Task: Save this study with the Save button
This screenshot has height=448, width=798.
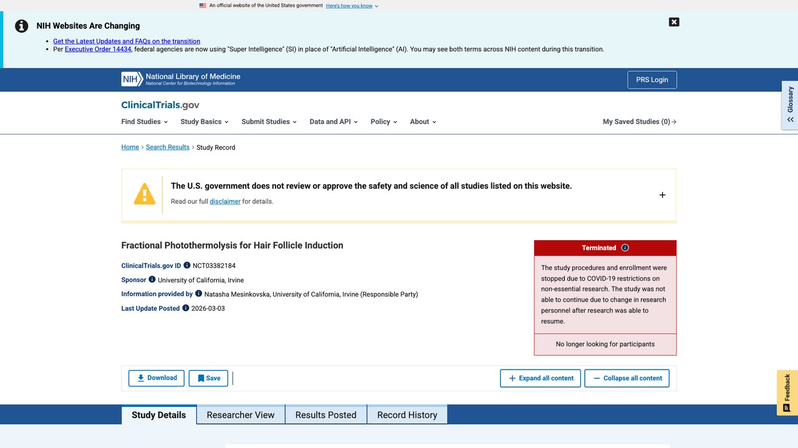Action: 208,378
